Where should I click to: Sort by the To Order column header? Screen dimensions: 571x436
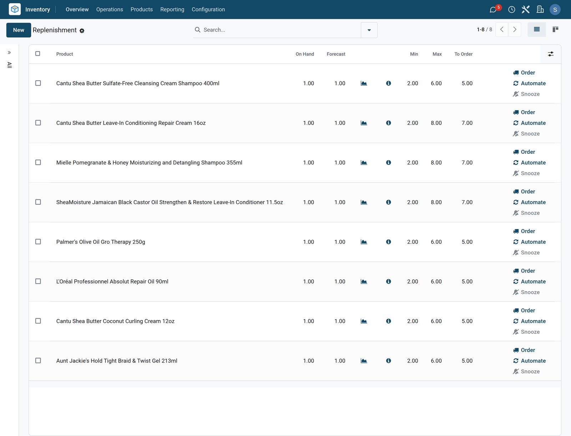click(463, 54)
